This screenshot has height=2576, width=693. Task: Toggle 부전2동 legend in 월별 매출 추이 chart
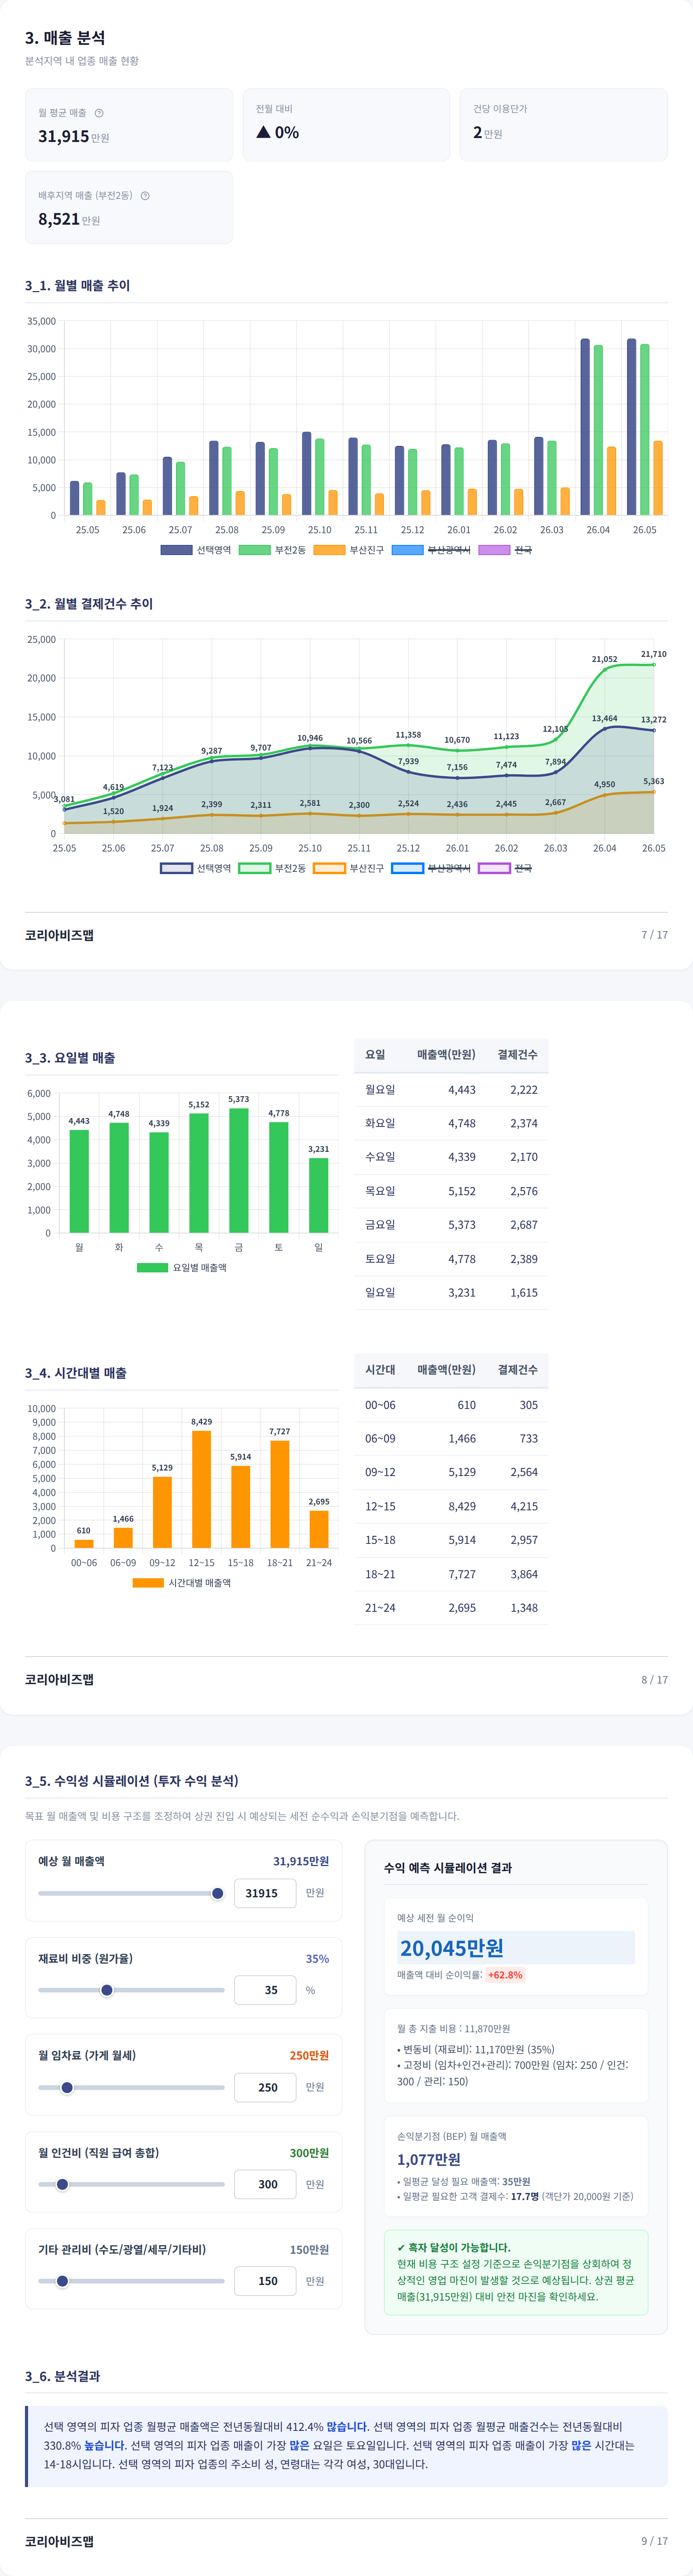272,550
